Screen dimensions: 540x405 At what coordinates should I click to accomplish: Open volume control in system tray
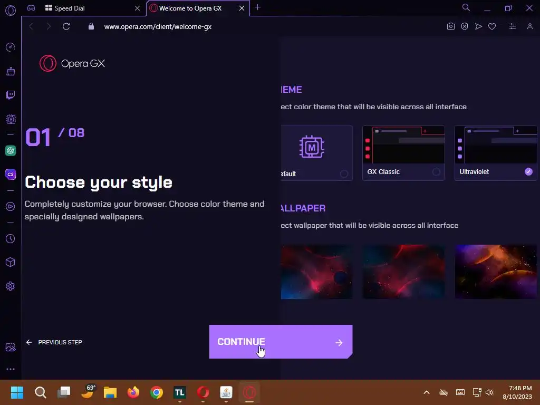tap(489, 392)
